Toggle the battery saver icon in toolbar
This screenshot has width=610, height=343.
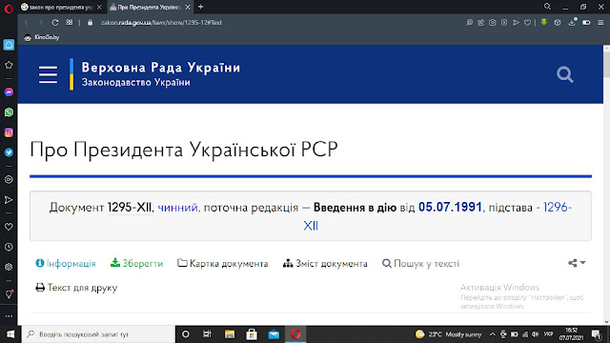click(586, 23)
